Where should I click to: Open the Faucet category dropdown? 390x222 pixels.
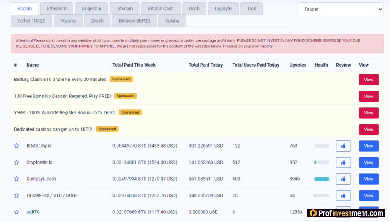(x=340, y=9)
